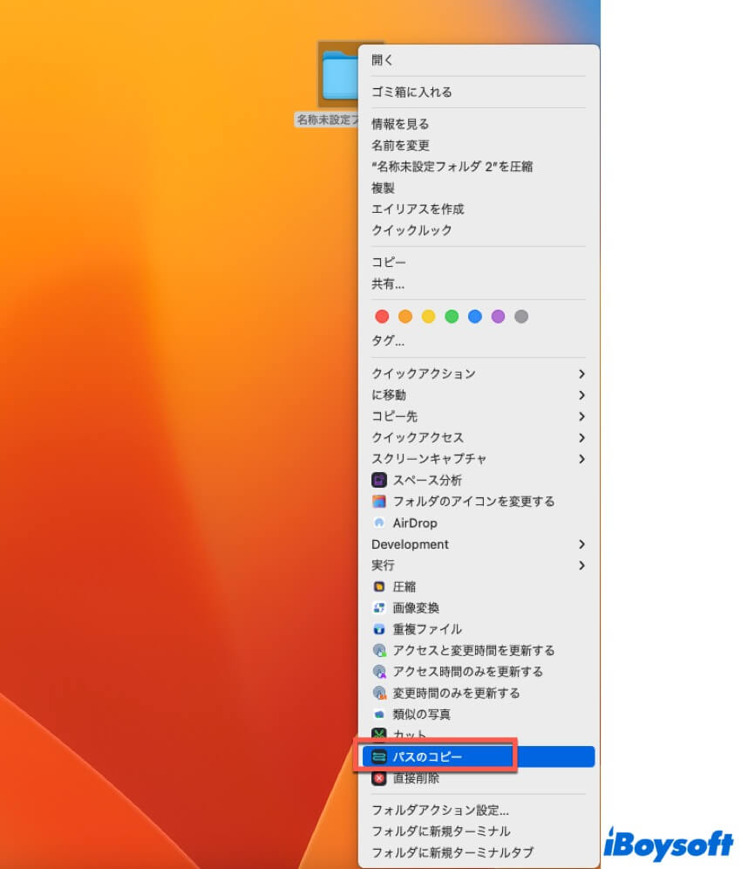Expand the スクリーンキャプチャ submenu arrow
Viewport: 741px width, 869px height.
(x=581, y=459)
